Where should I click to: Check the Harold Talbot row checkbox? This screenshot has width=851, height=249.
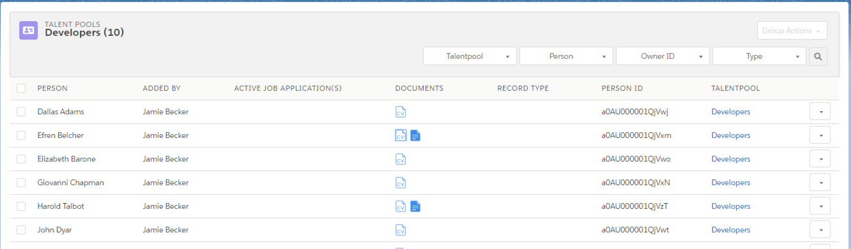(x=21, y=206)
